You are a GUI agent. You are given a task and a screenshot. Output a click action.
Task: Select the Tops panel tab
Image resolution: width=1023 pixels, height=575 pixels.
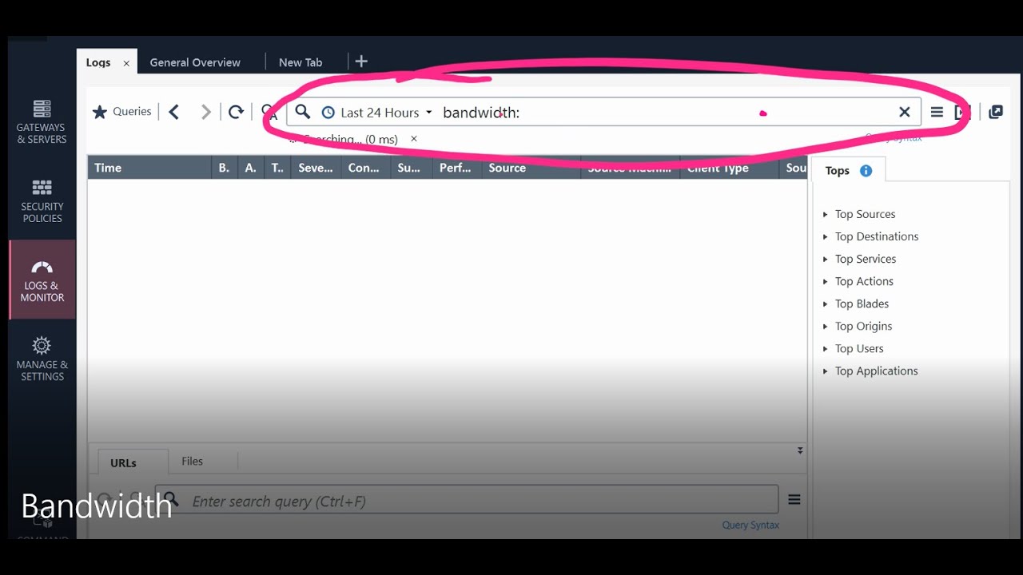(x=849, y=170)
